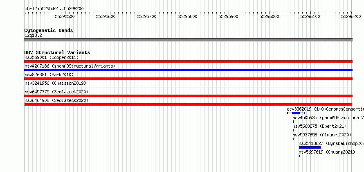Image resolution: width=364 pixels, height=172 pixels.
Task: Click ruler position 55296000
Action: [269, 16]
